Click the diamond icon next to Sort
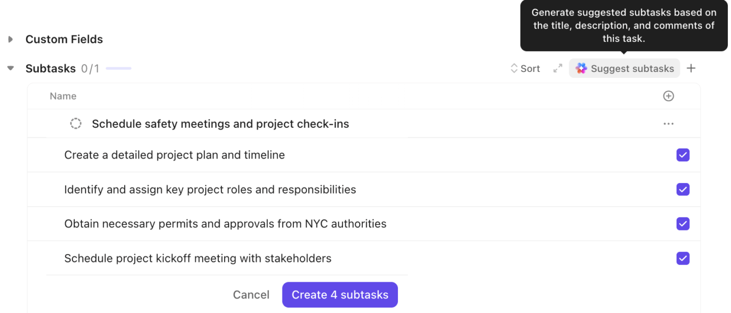The image size is (731, 313). 514,68
